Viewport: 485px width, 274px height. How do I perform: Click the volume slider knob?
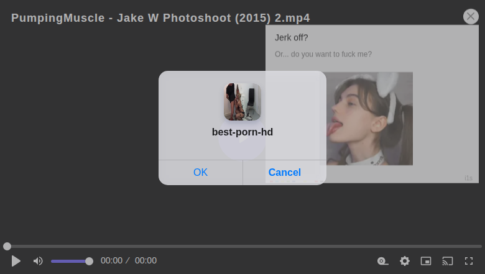tap(89, 261)
